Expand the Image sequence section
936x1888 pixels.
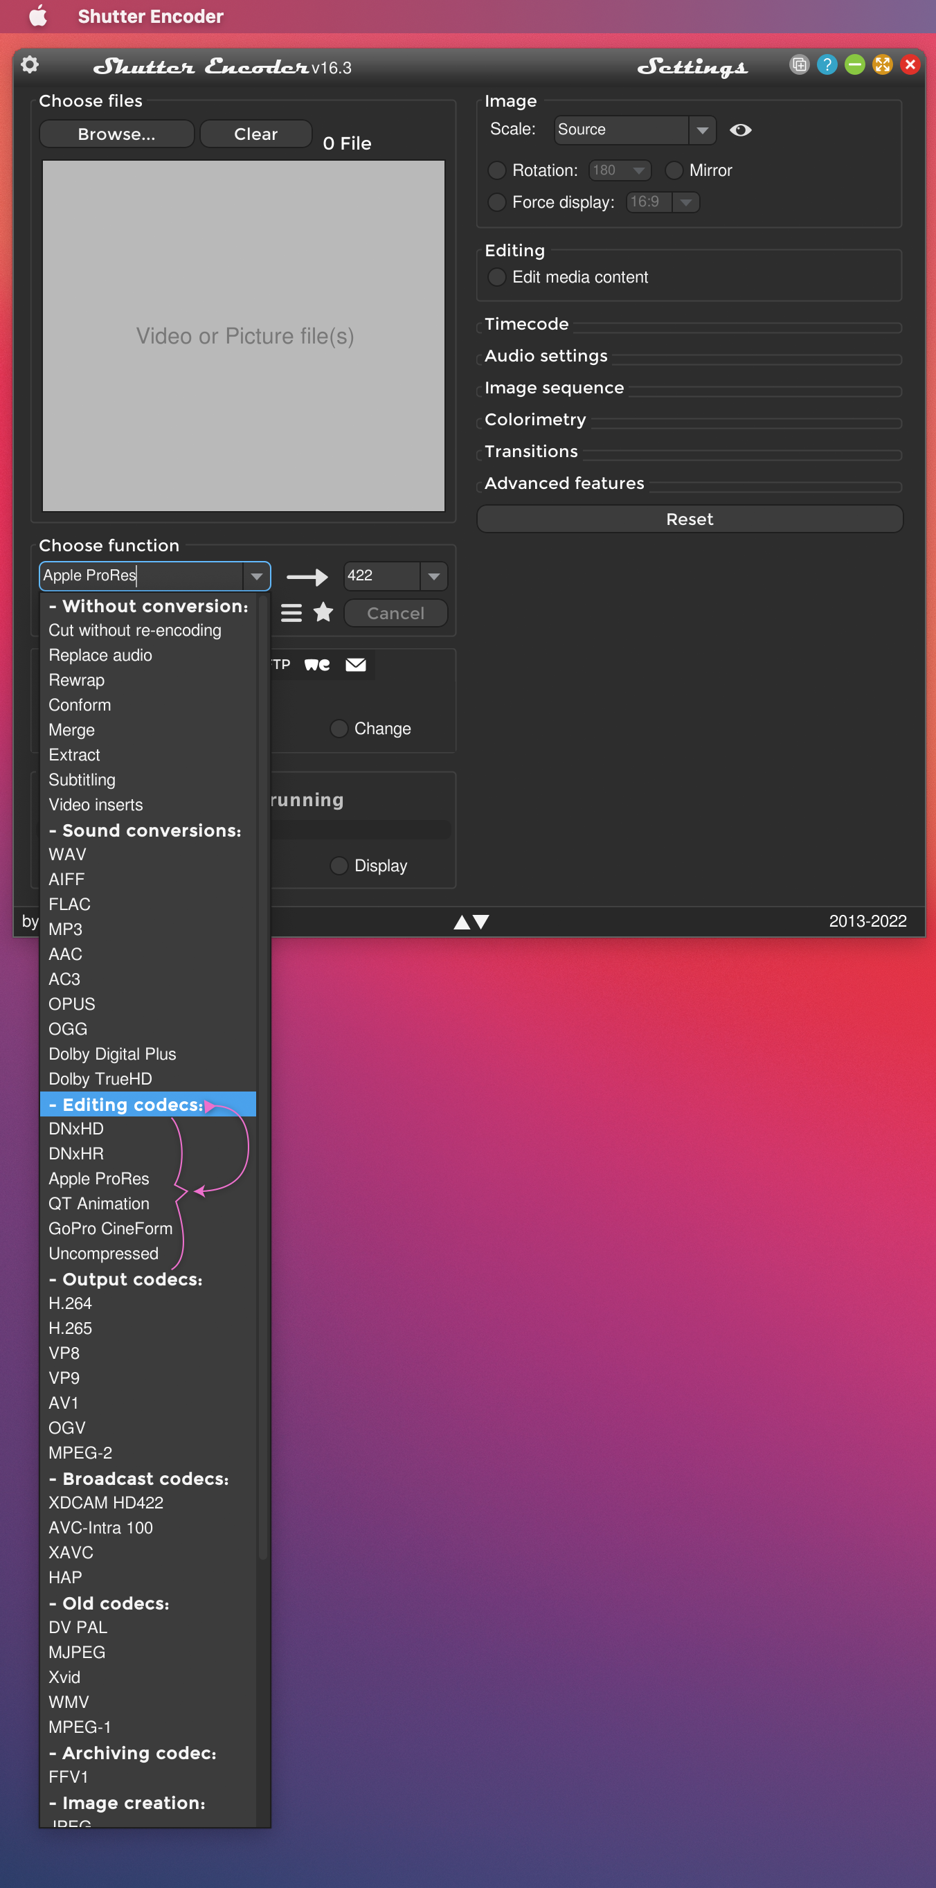[x=555, y=388]
